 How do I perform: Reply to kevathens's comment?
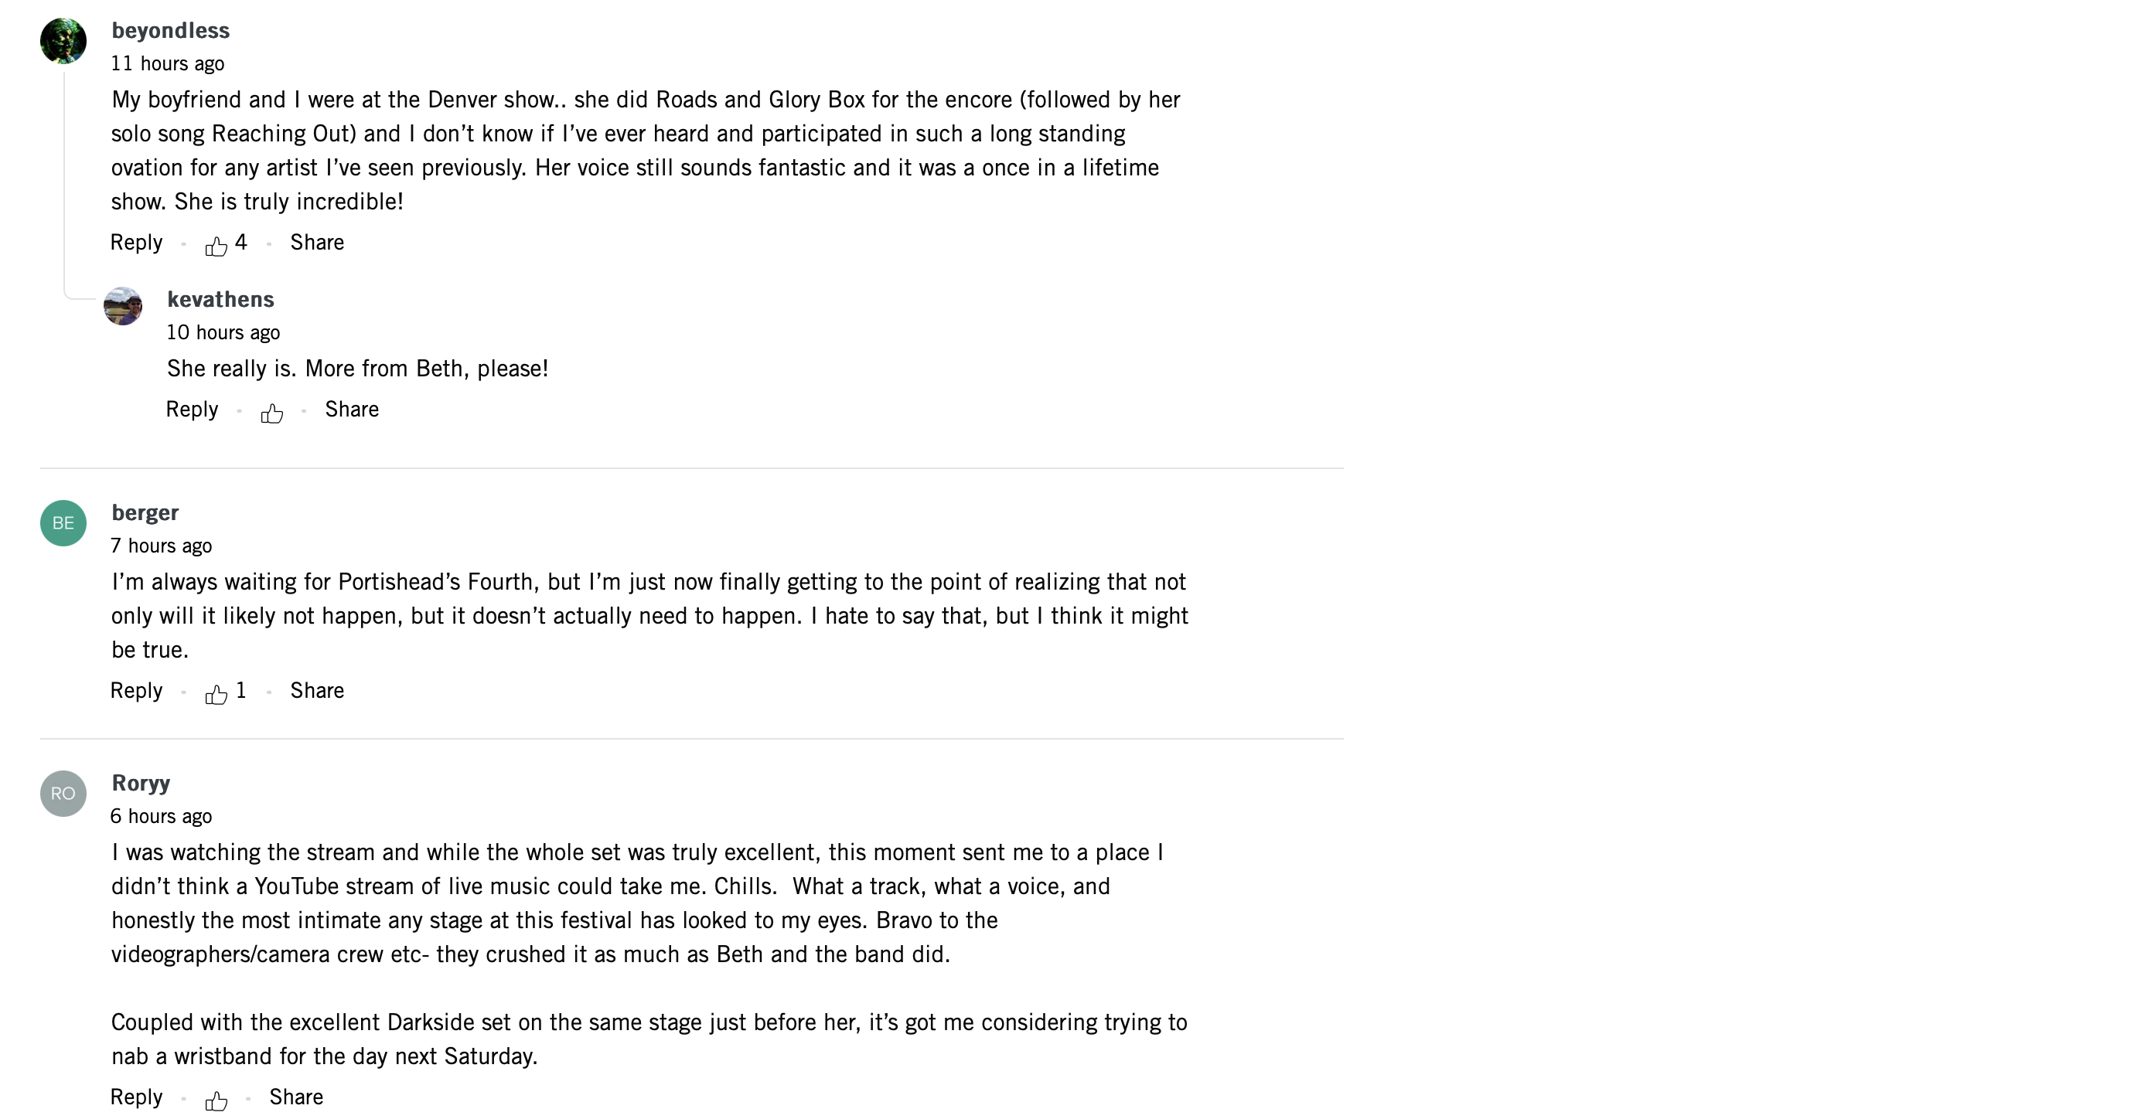point(193,409)
